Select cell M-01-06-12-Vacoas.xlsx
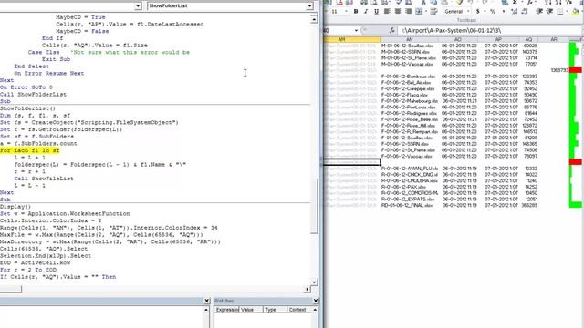 click(410, 65)
